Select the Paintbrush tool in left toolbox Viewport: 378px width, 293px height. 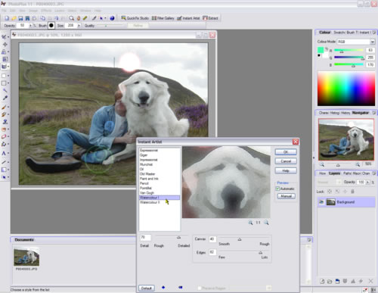pos(4,107)
